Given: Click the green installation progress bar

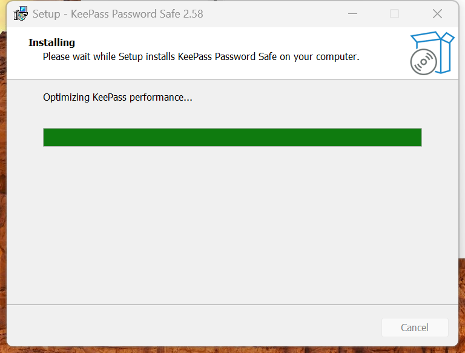Looking at the screenshot, I should coord(232,137).
